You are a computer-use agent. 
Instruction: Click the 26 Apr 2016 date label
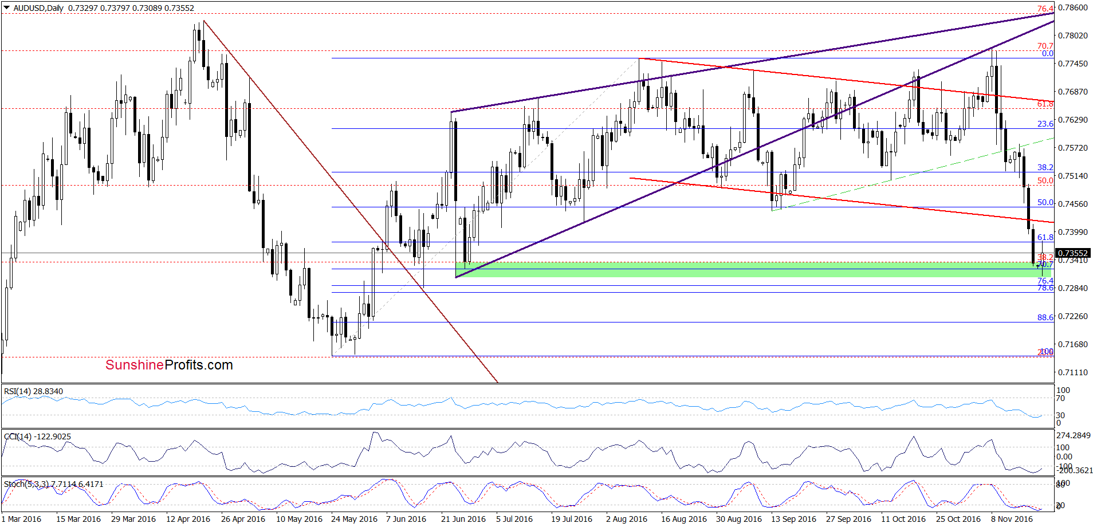click(x=243, y=519)
